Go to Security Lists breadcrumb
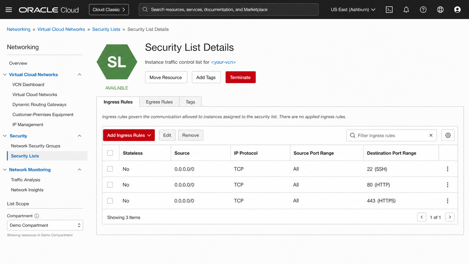 (x=106, y=29)
